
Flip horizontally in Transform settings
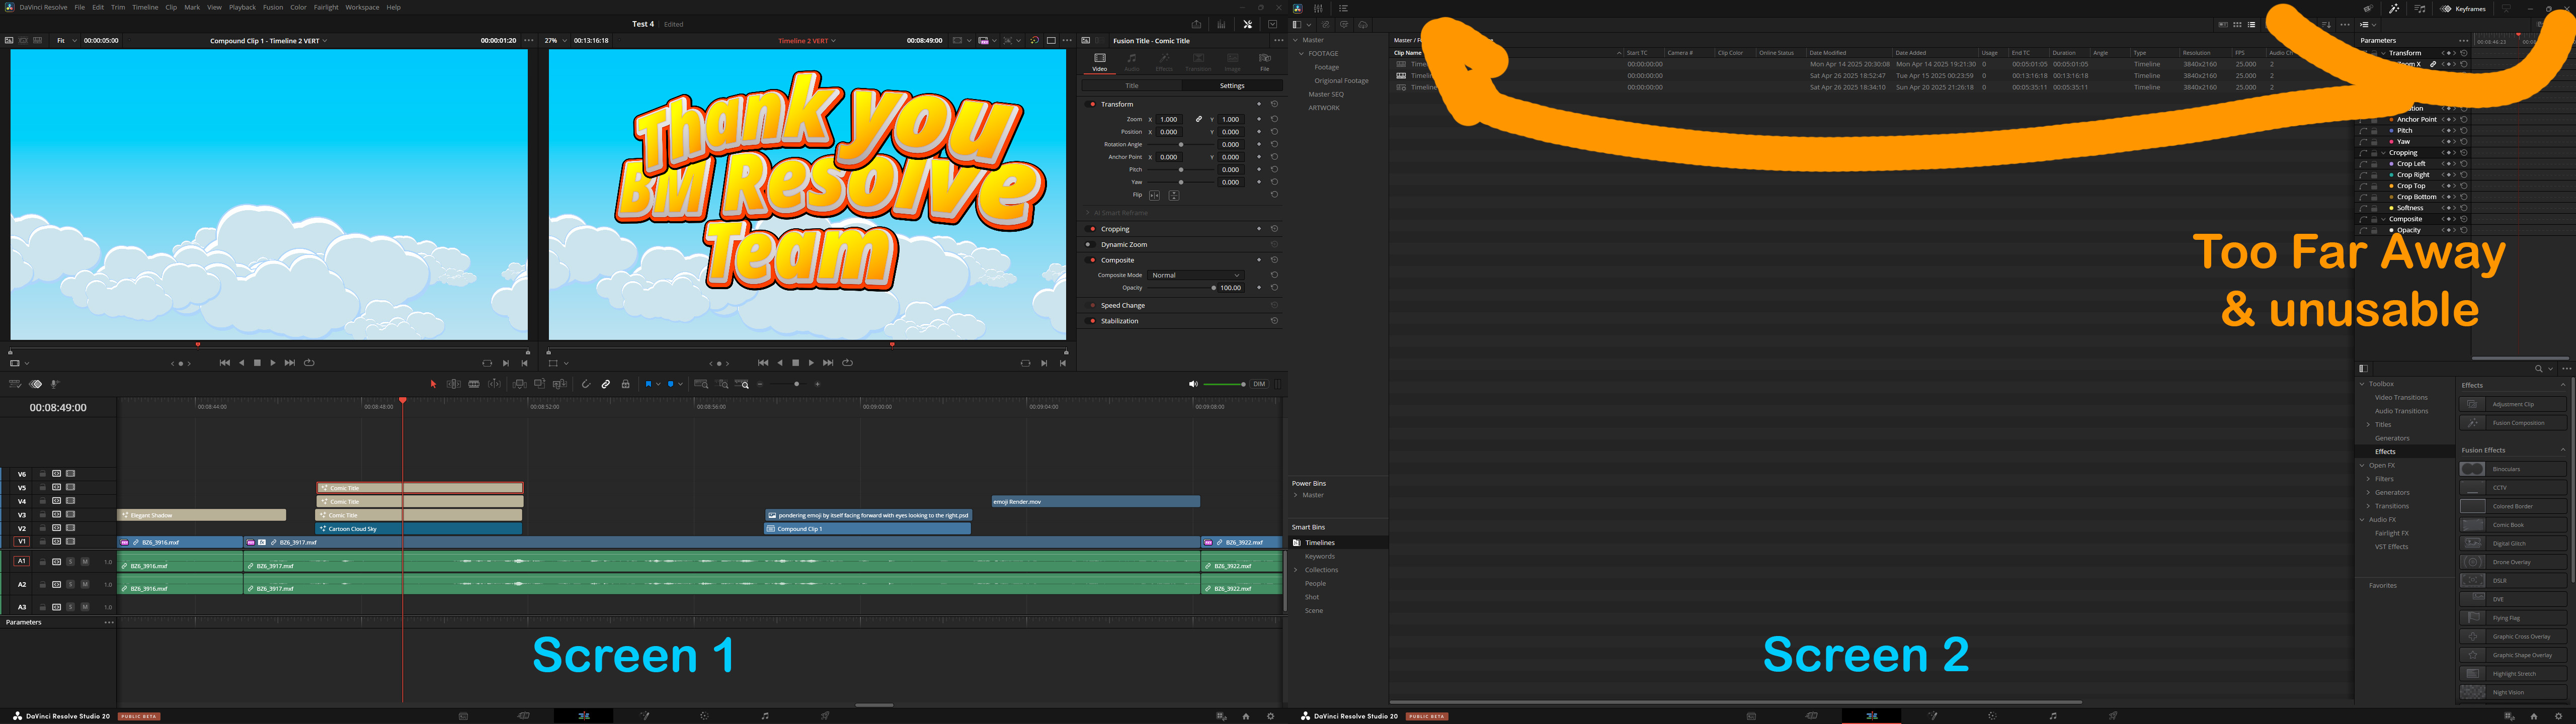pos(1154,195)
